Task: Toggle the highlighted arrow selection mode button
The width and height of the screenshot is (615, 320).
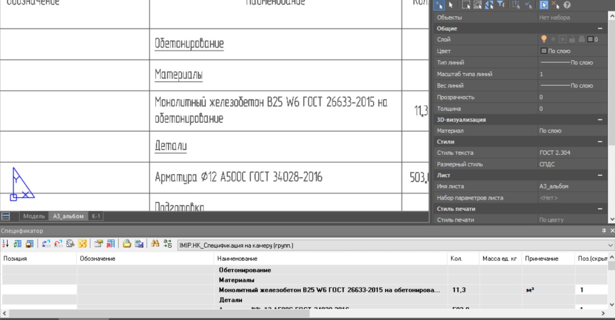Action: [543, 5]
